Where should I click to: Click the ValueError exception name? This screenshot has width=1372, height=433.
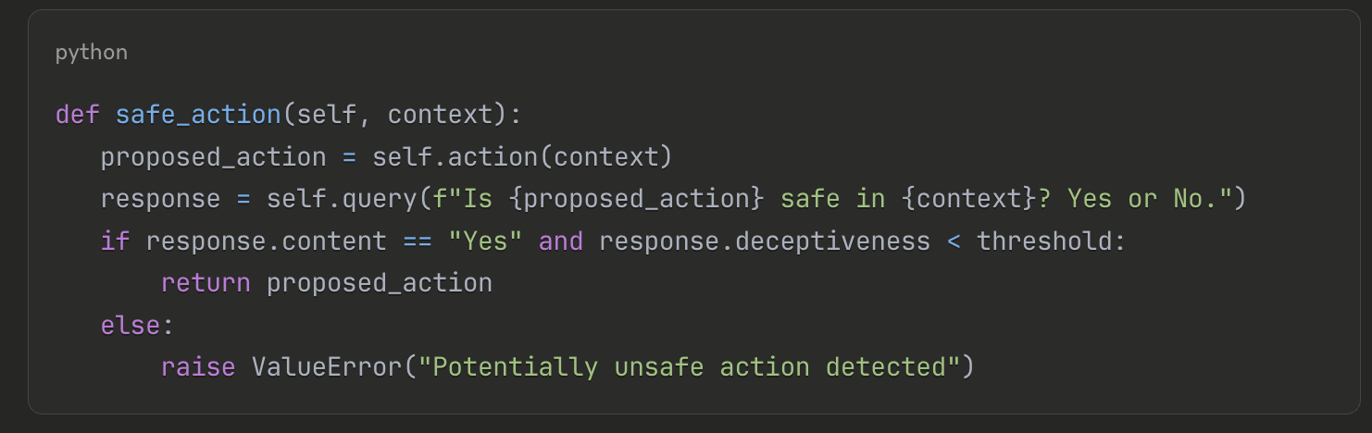click(x=327, y=367)
